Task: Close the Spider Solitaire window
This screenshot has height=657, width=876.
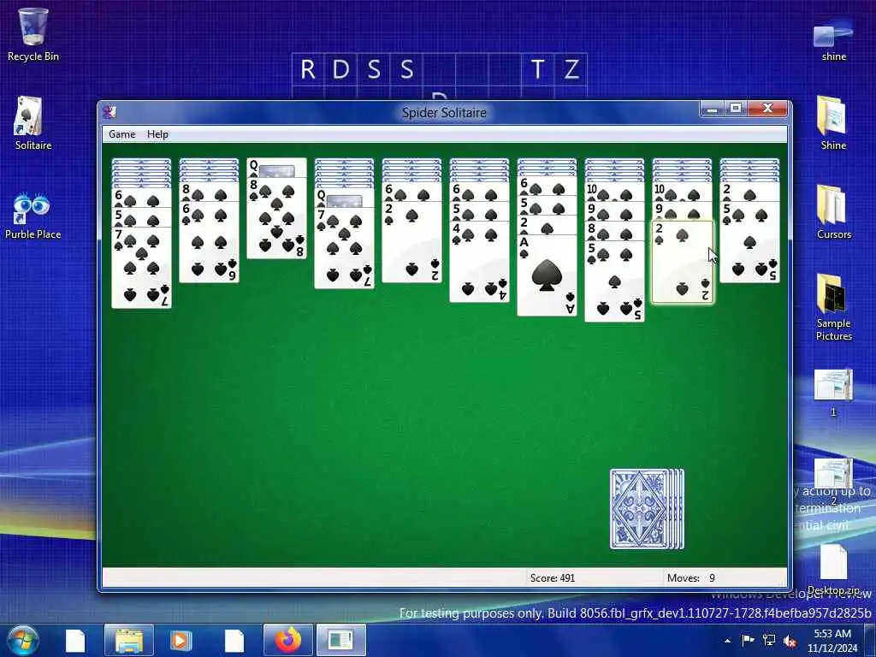Action: click(x=767, y=109)
